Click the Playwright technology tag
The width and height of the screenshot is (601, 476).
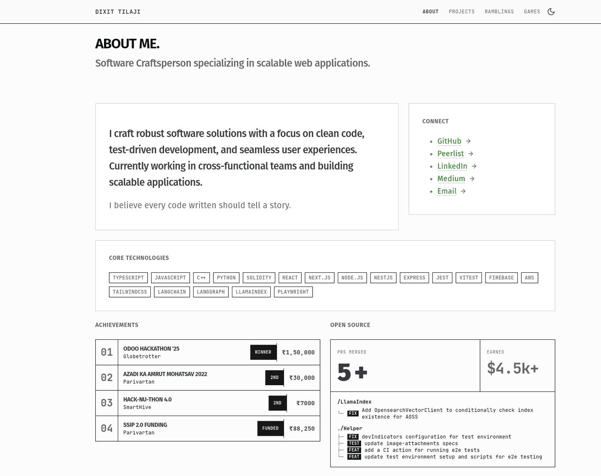[x=293, y=292]
